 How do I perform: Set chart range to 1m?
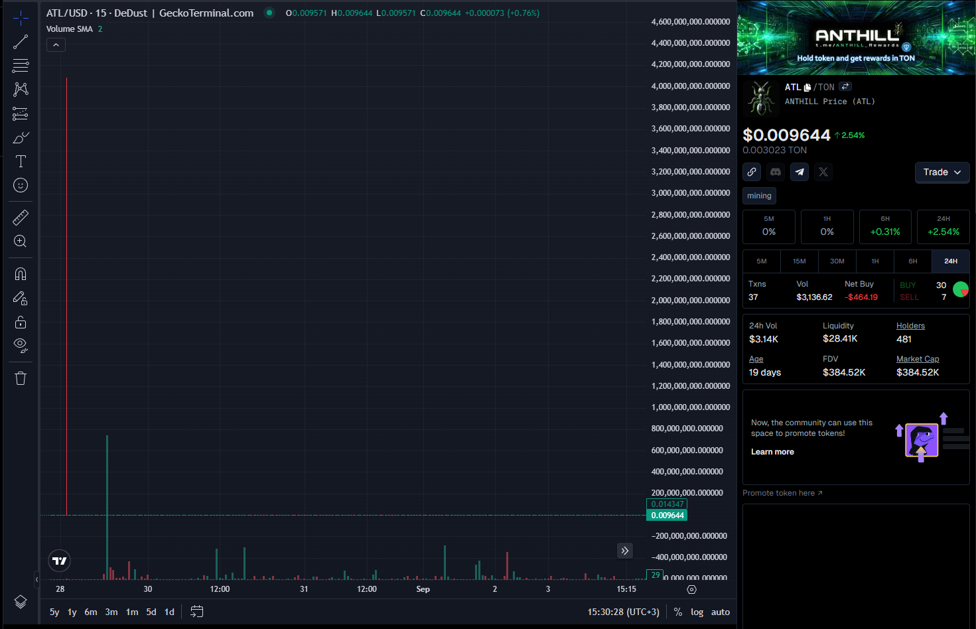(132, 612)
